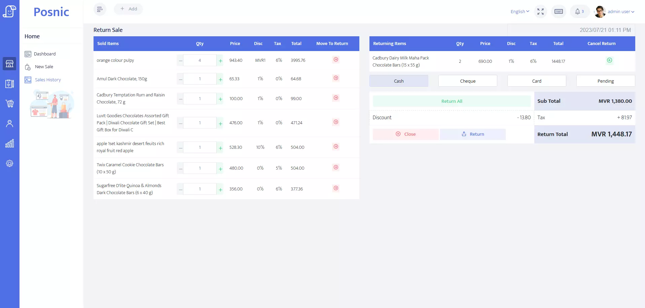Viewport: 645px width, 308px height.
Task: Open the shopping cart sidebar icon
Action: (9, 103)
